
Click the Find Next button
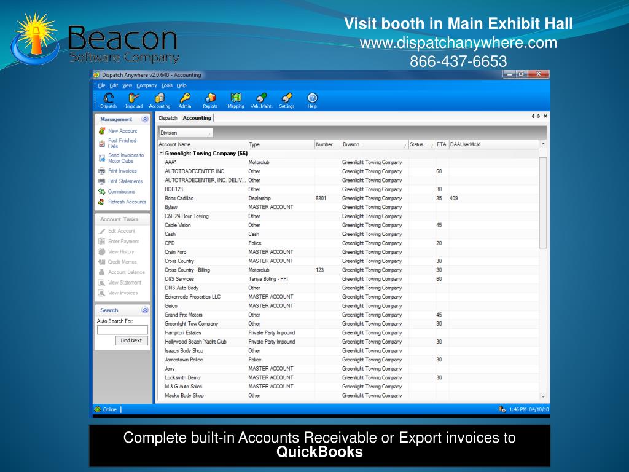(131, 340)
